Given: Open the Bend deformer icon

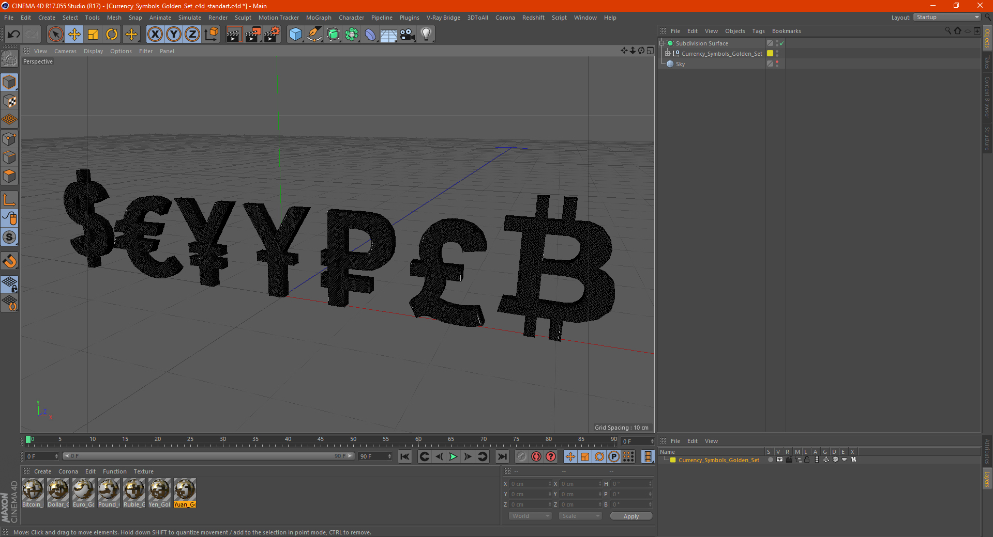Looking at the screenshot, I should pos(370,35).
